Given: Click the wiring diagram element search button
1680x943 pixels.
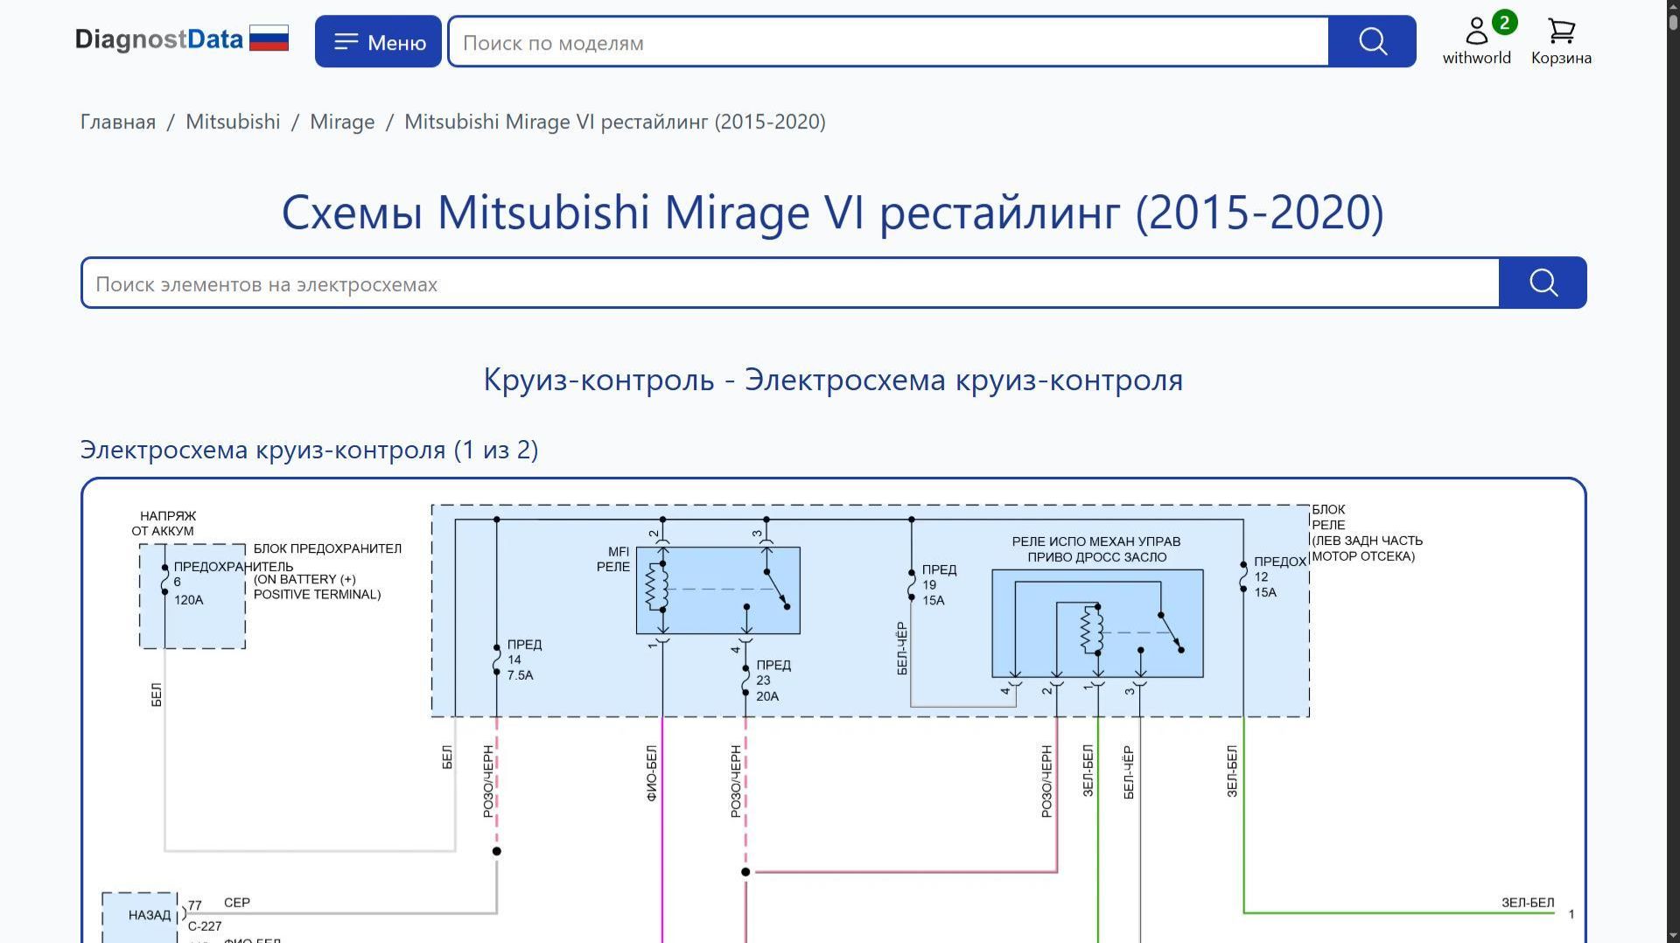Looking at the screenshot, I should [x=1543, y=283].
